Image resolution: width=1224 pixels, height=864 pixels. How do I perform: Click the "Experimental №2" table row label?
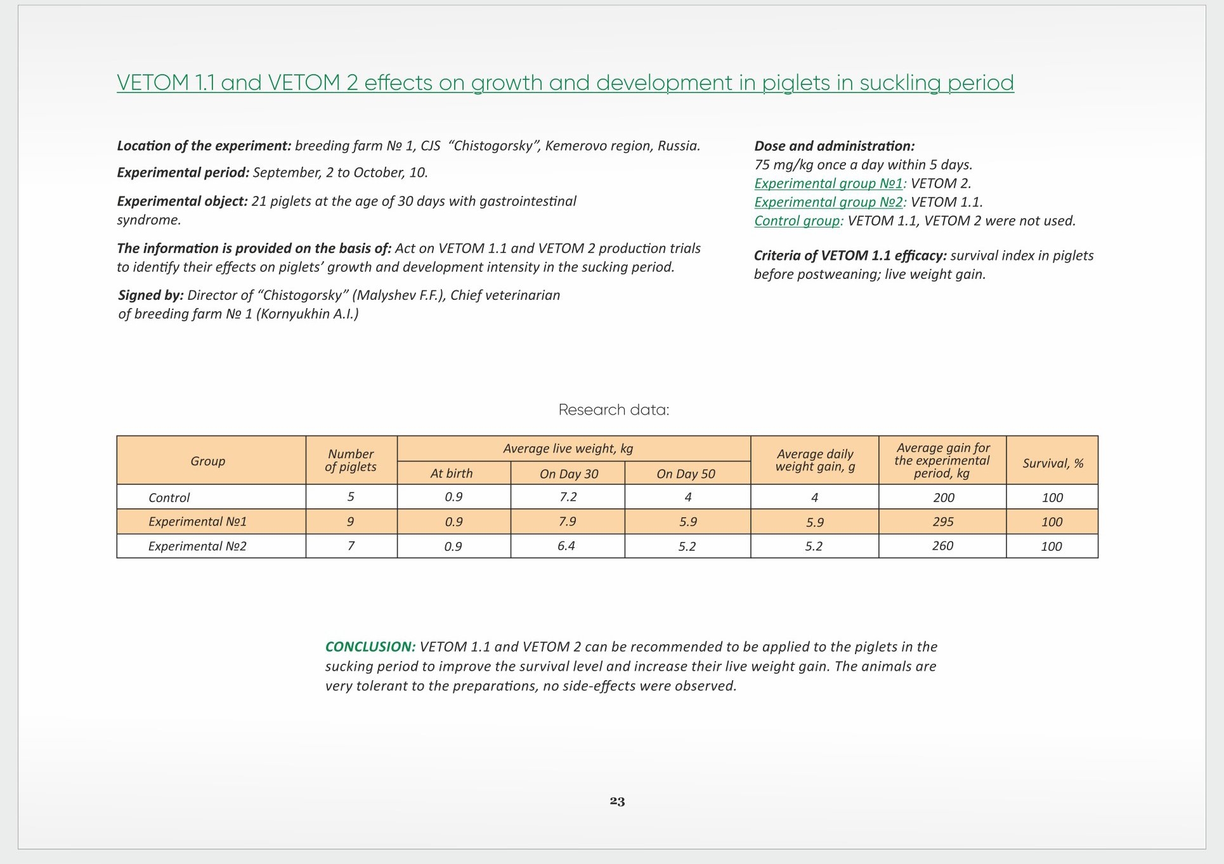click(x=197, y=546)
